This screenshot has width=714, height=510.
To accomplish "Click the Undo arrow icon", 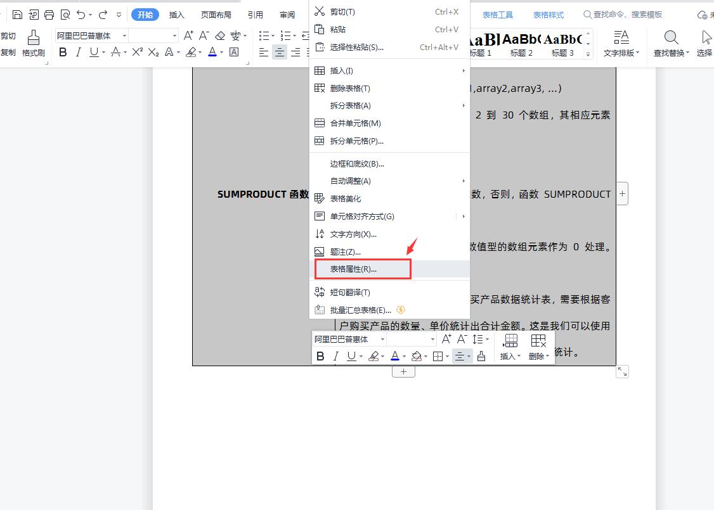I will 81,15.
